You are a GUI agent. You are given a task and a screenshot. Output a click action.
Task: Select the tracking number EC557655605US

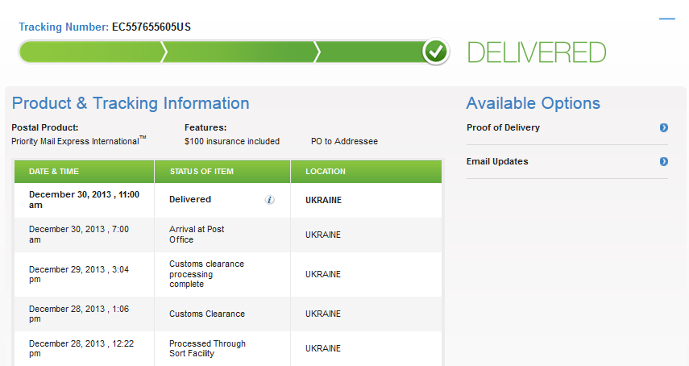151,27
